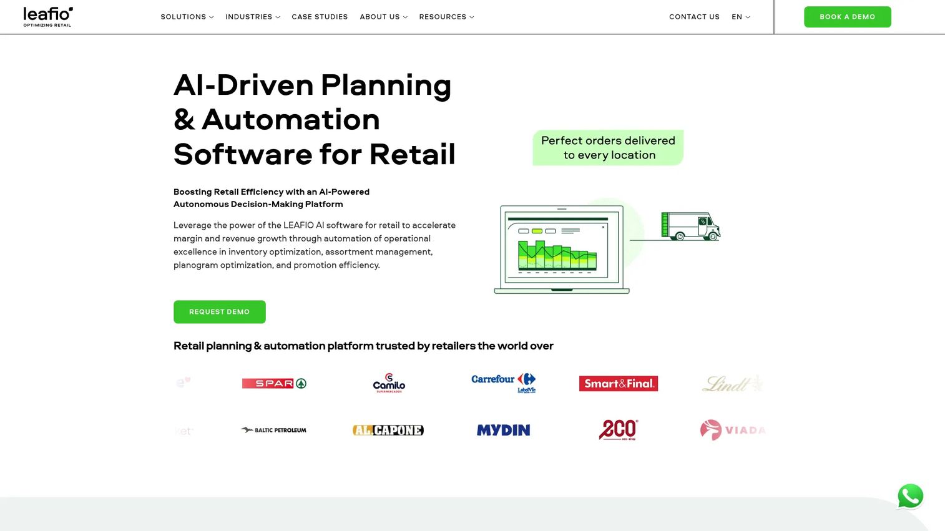The image size is (945, 531).
Task: Click the VIADA logo
Action: pos(733,430)
